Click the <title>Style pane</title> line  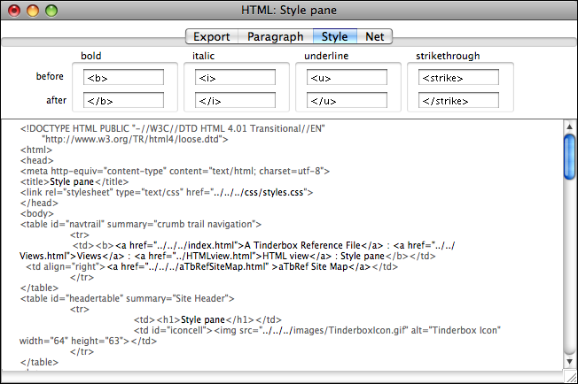(x=74, y=181)
